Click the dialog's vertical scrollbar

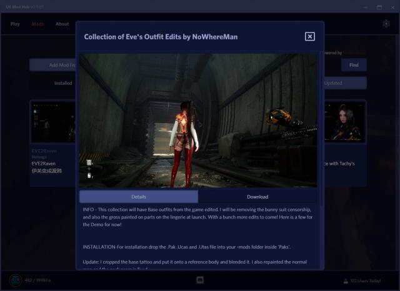pyautogui.click(x=322, y=127)
